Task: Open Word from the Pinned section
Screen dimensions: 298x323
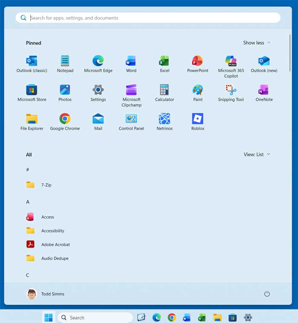Action: click(x=131, y=64)
